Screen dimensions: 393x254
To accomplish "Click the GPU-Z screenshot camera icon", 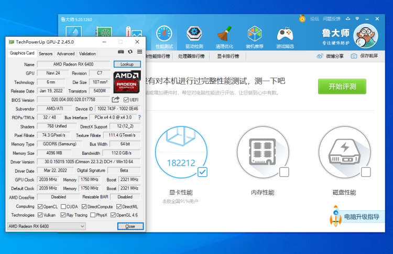I will coord(121,52).
